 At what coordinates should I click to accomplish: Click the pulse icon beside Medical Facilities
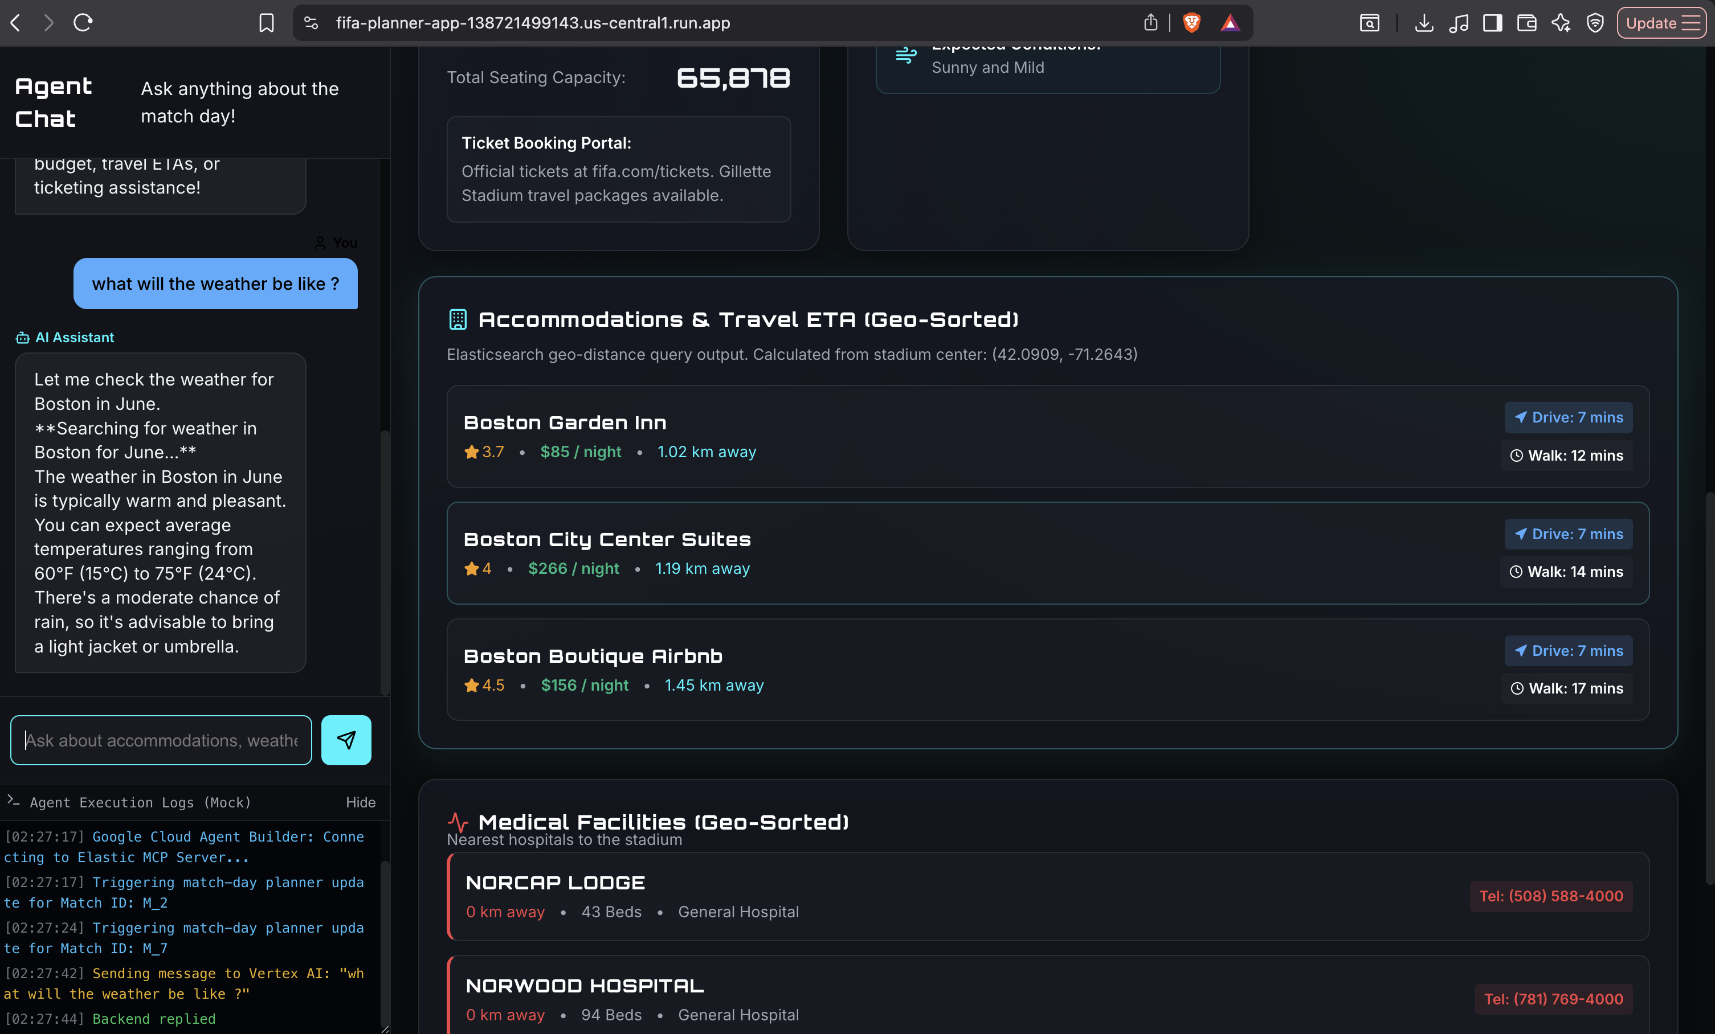458,822
